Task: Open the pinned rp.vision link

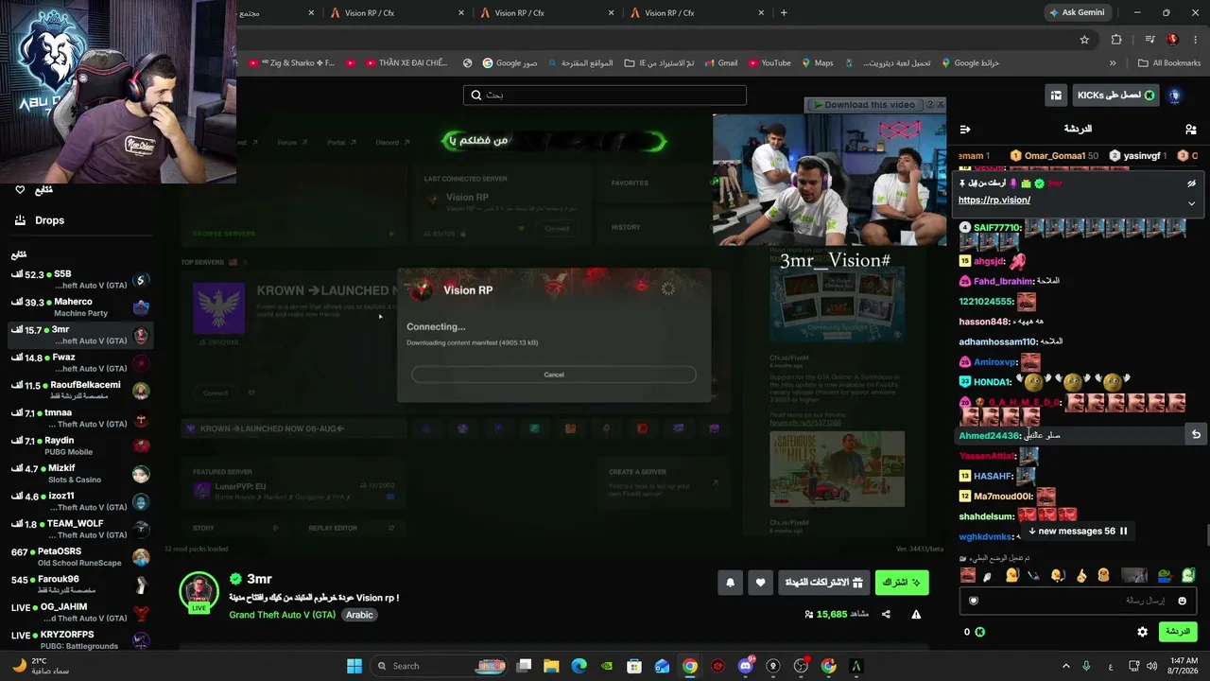Action: coord(994,201)
